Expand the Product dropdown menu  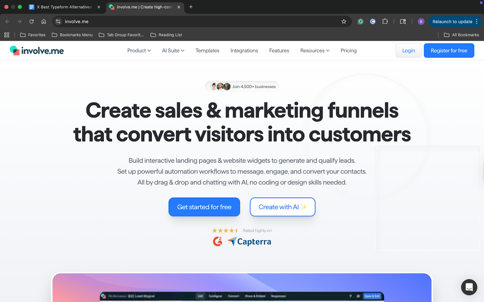pyautogui.click(x=139, y=50)
